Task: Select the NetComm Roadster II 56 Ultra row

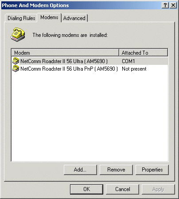Action: click(x=90, y=61)
